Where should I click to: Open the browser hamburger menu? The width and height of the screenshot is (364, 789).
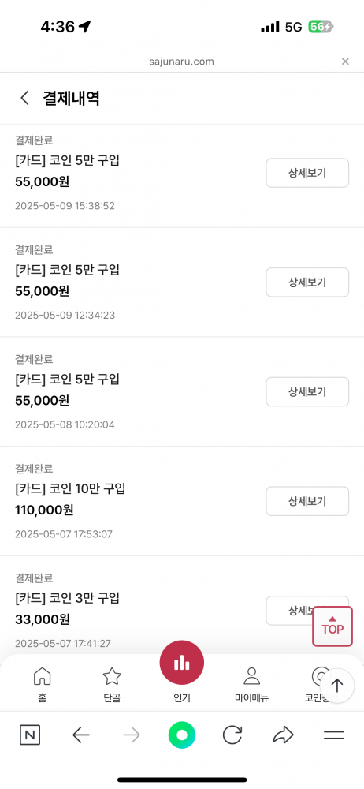tap(334, 735)
